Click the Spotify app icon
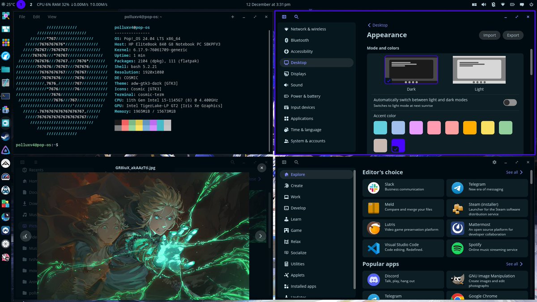The height and width of the screenshot is (302, 537). [457, 248]
